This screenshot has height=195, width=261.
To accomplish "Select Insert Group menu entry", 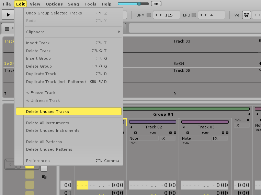I will coord(69,58).
